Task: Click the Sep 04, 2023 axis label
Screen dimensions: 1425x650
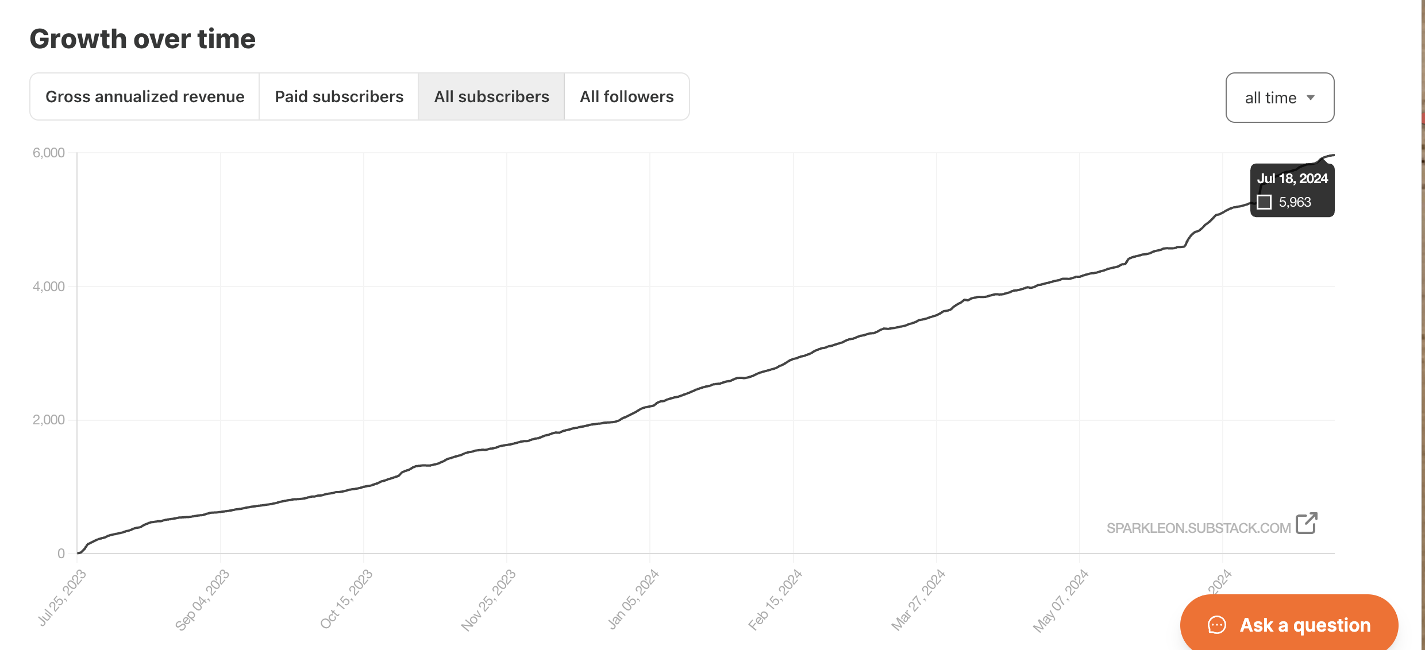Action: (202, 599)
